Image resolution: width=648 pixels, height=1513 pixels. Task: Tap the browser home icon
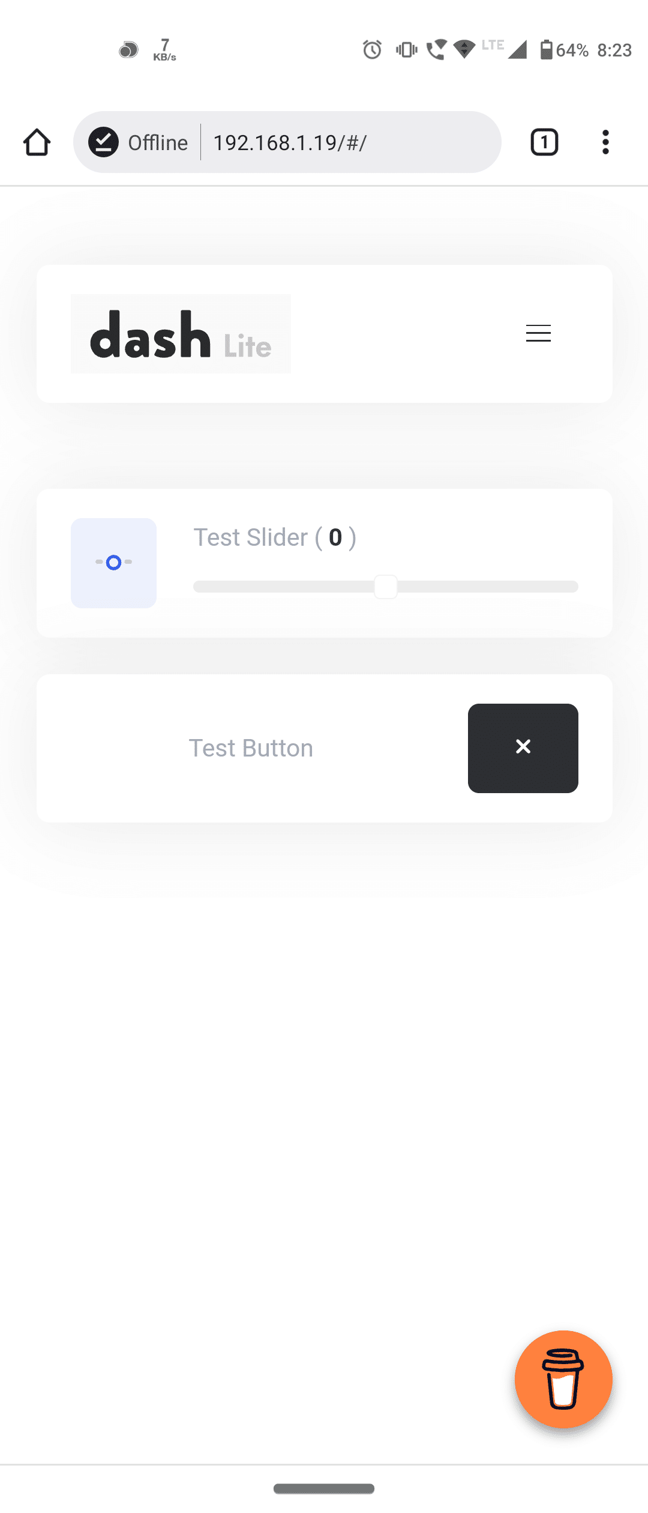coord(37,142)
